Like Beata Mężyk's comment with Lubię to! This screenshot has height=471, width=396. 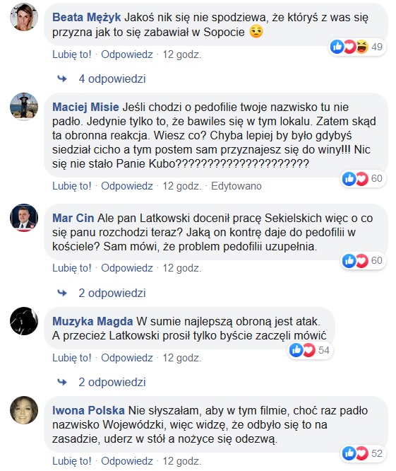(72, 54)
